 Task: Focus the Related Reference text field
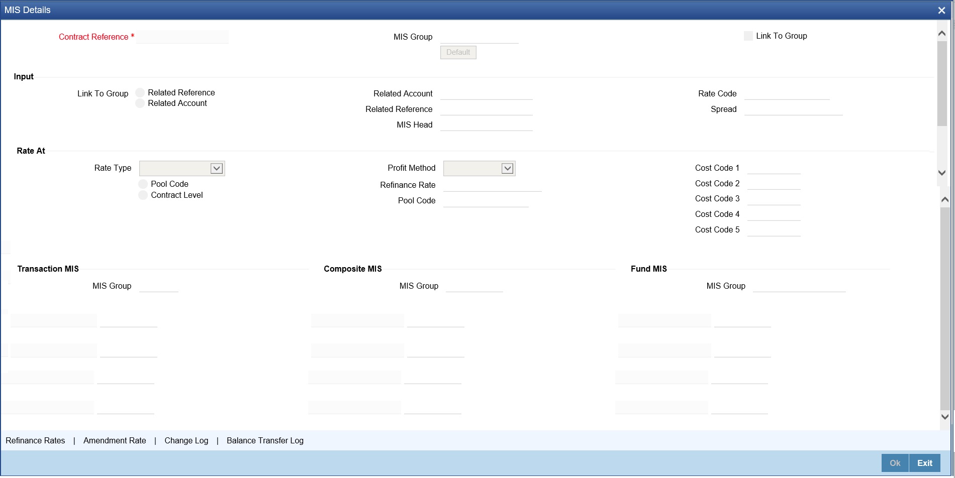click(x=487, y=109)
